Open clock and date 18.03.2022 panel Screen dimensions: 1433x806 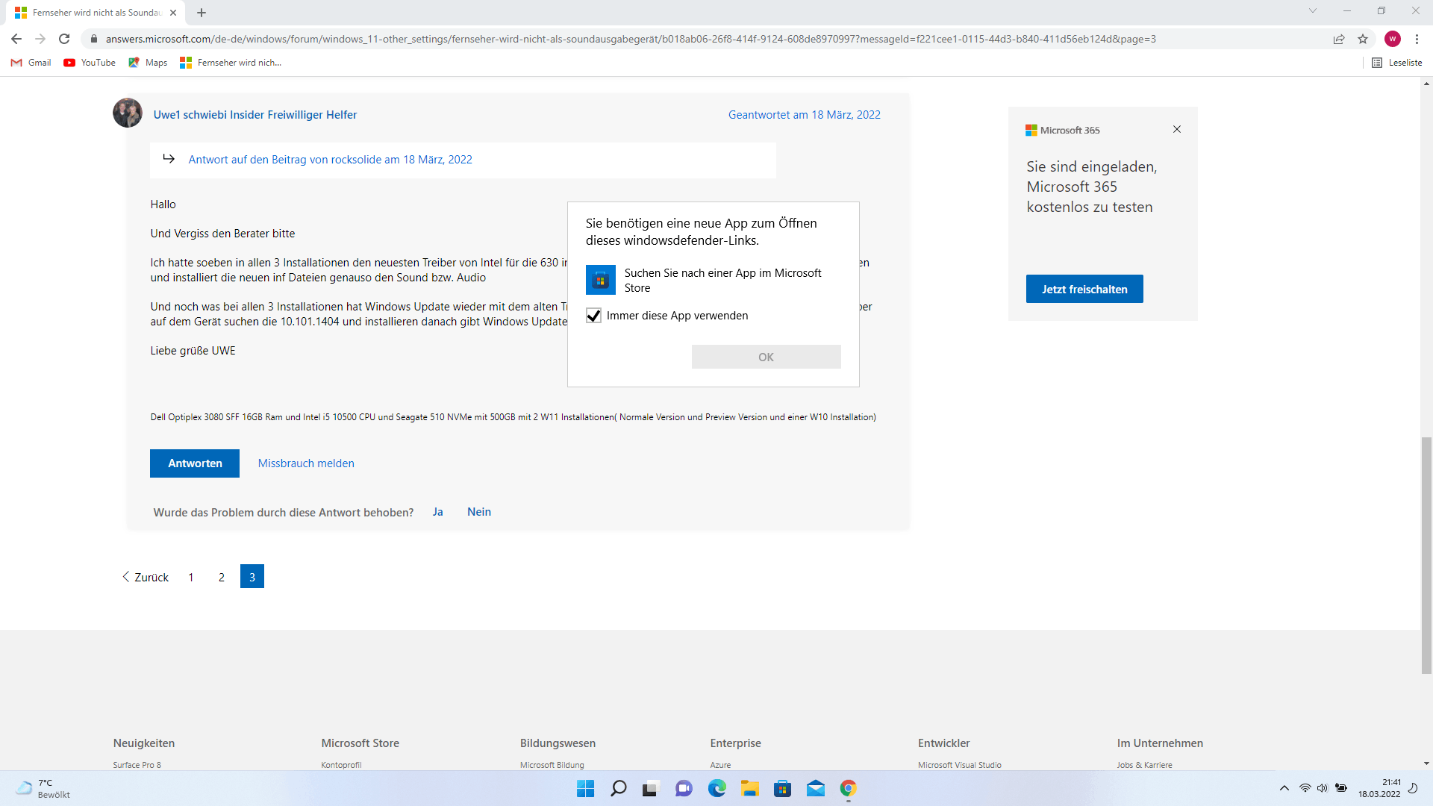1379,788
